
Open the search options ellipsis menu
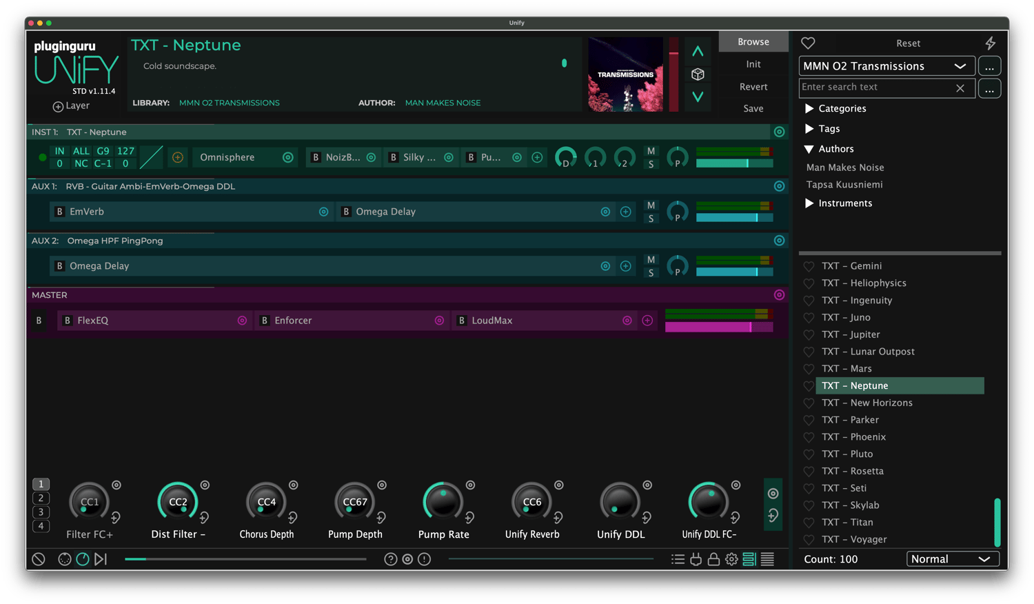tap(989, 89)
